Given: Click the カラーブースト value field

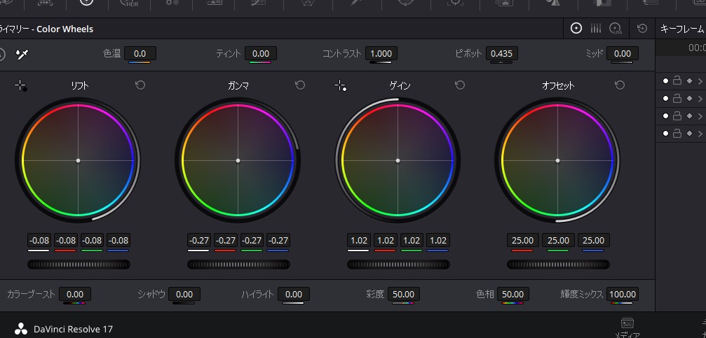Looking at the screenshot, I should point(75,295).
